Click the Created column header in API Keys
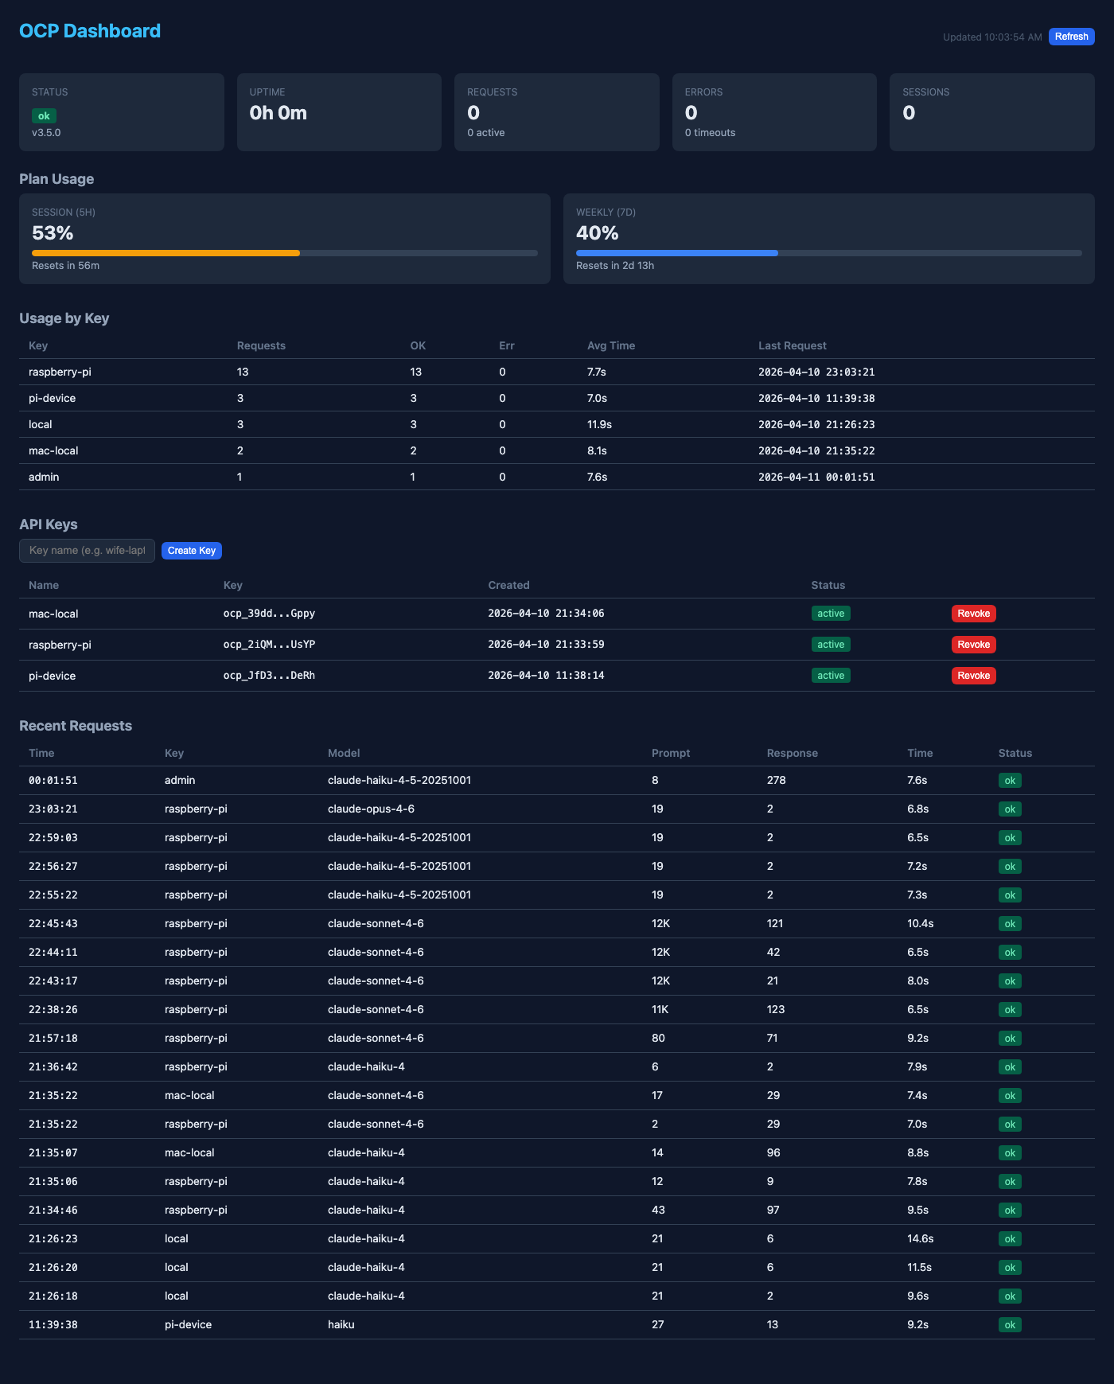This screenshot has height=1384, width=1114. click(x=508, y=586)
